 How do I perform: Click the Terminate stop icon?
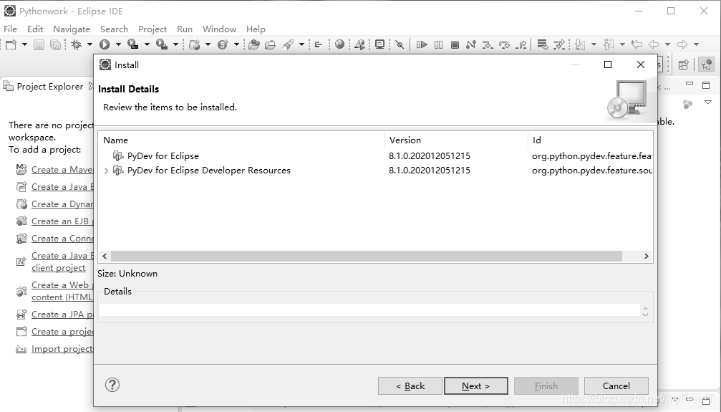455,44
